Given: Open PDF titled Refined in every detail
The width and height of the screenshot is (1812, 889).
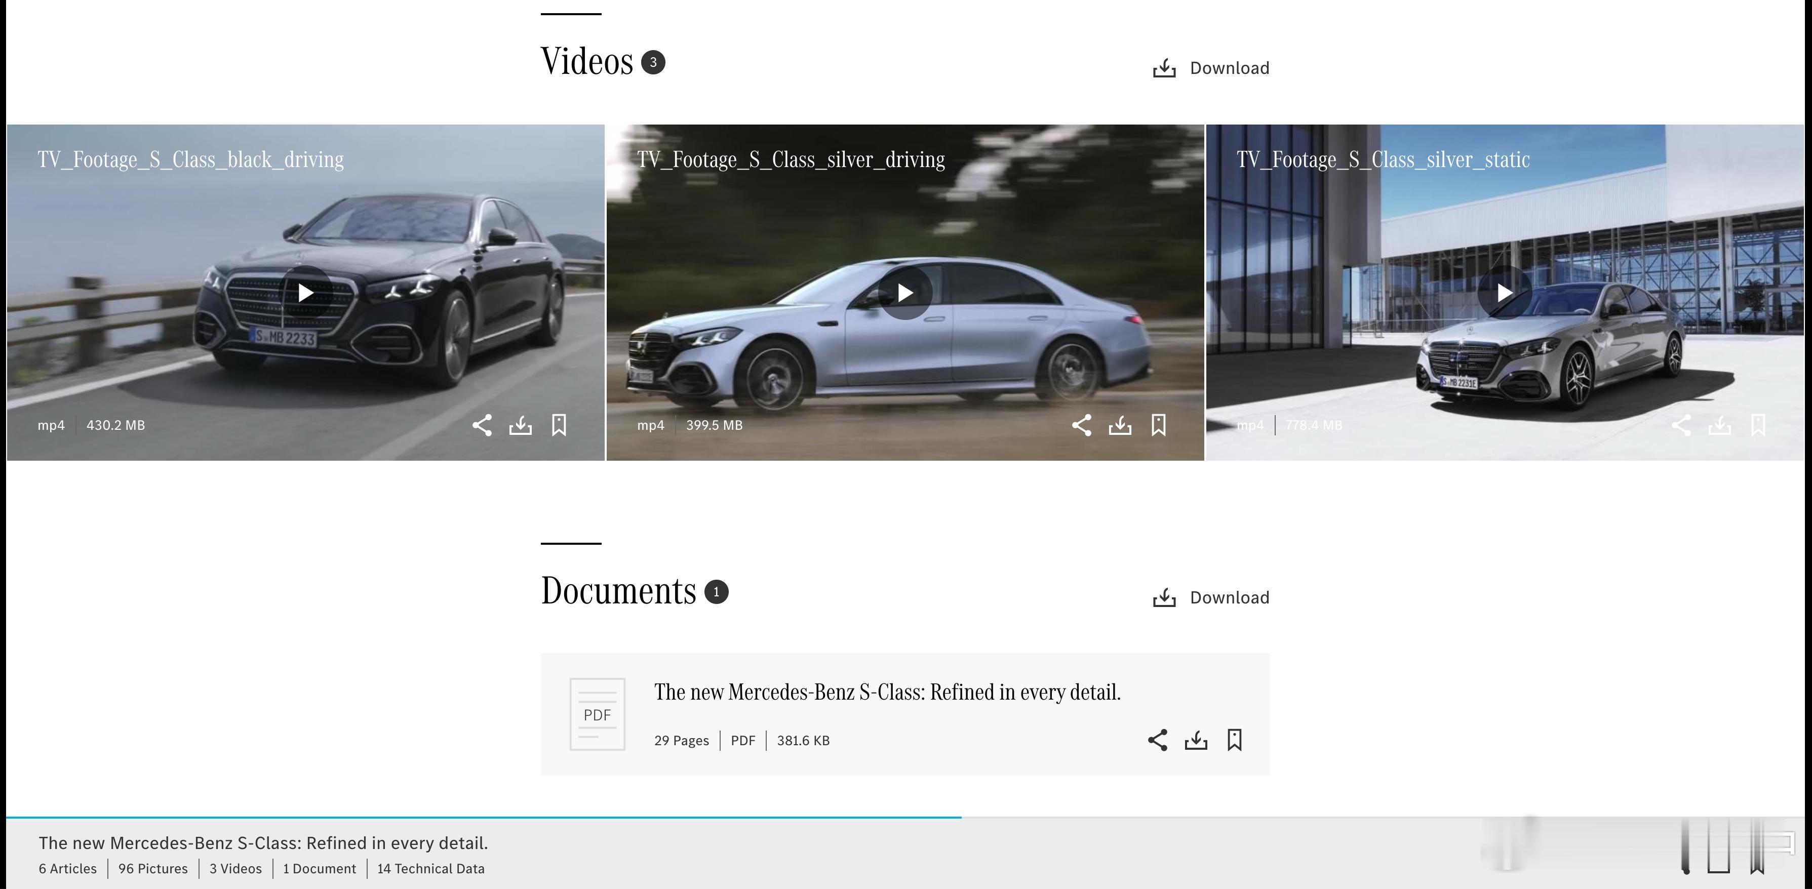Looking at the screenshot, I should pyautogui.click(x=886, y=692).
